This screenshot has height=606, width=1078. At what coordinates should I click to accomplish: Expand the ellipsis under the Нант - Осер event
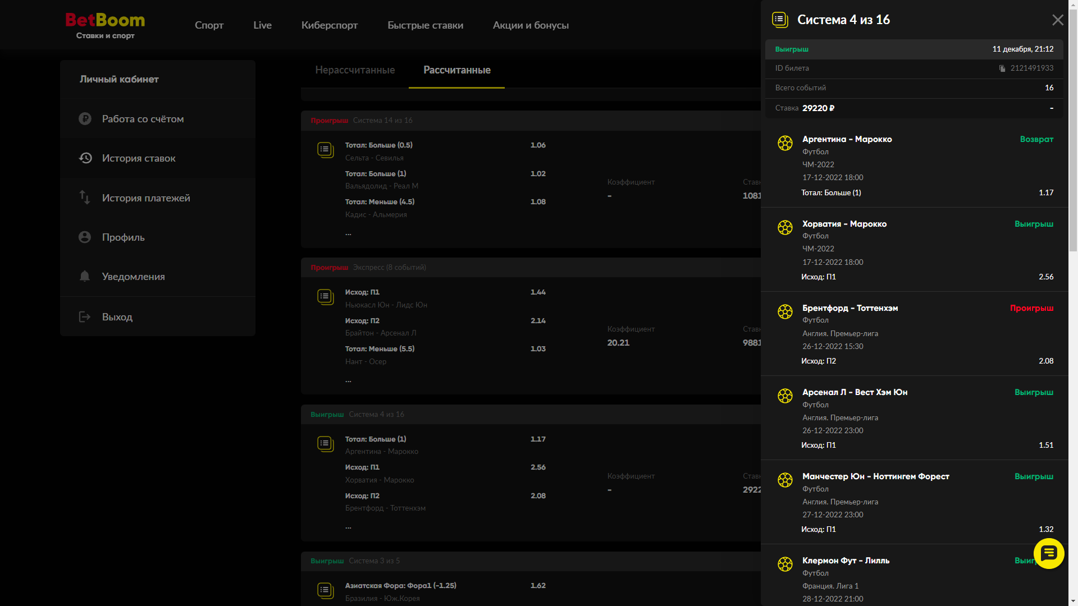pyautogui.click(x=348, y=380)
